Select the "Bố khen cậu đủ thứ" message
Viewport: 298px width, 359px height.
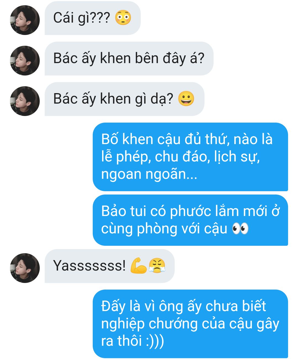[x=190, y=157]
